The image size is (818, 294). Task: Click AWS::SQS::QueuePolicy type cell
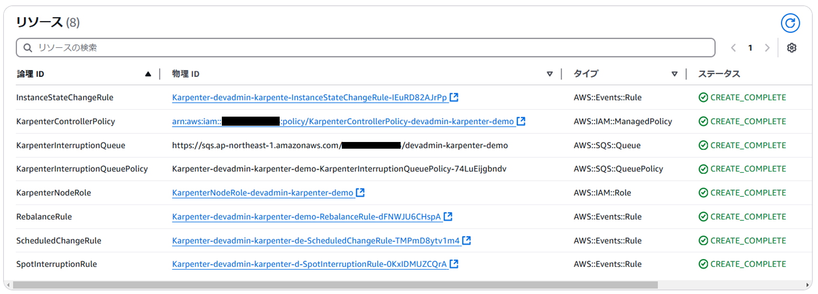pyautogui.click(x=618, y=169)
